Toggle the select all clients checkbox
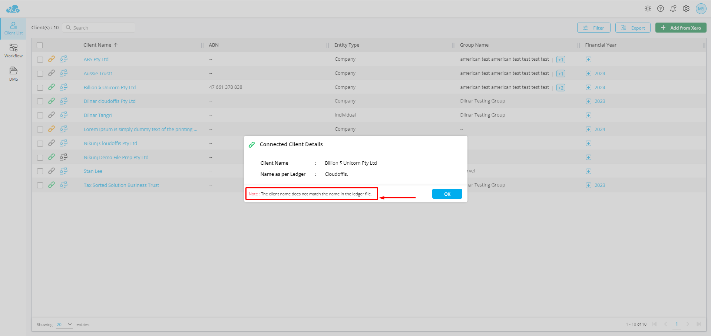This screenshot has height=336, width=711. click(40, 45)
